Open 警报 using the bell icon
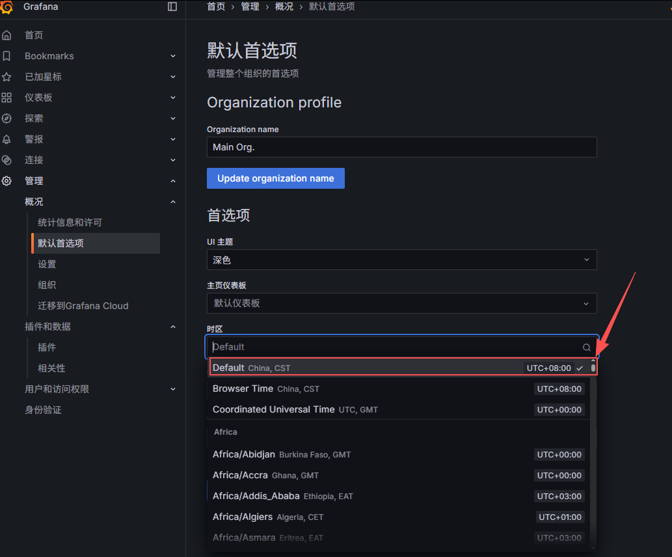This screenshot has height=557, width=672. 8,139
